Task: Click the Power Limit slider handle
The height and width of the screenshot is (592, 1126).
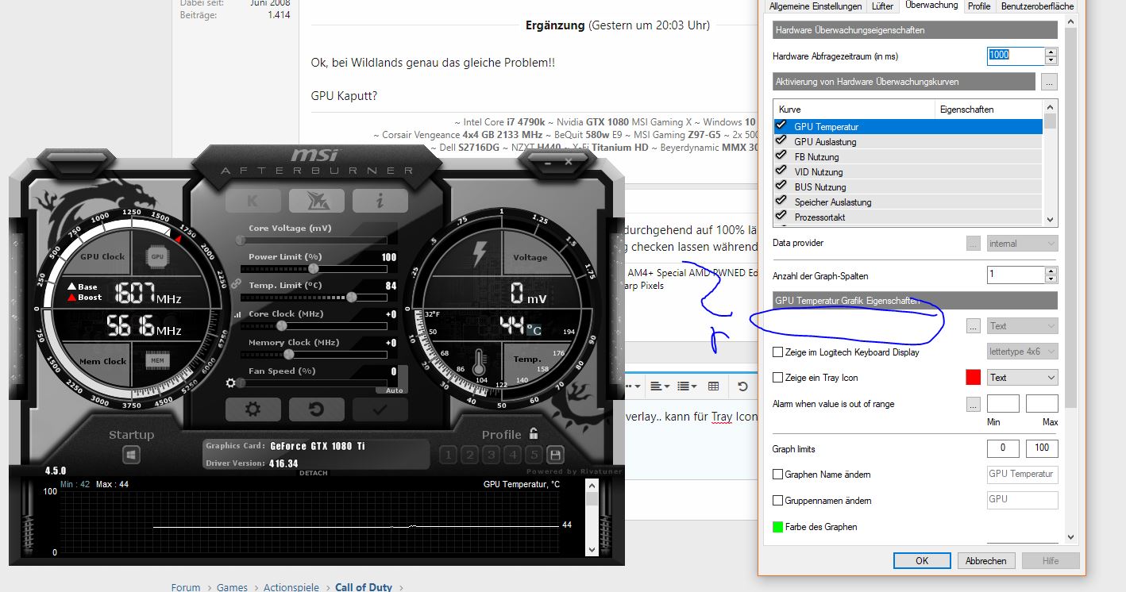Action: point(313,269)
